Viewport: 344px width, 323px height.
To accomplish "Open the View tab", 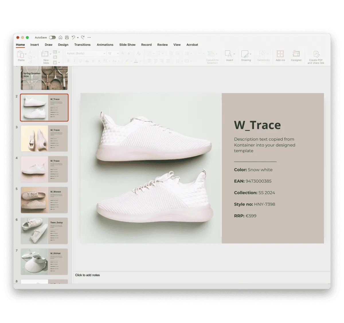I will [177, 45].
